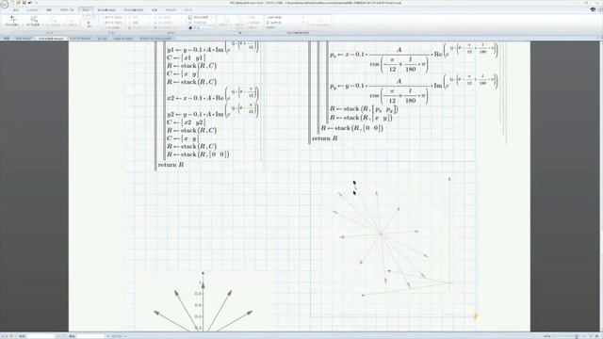Click the Find input field in status bar

coord(41,336)
